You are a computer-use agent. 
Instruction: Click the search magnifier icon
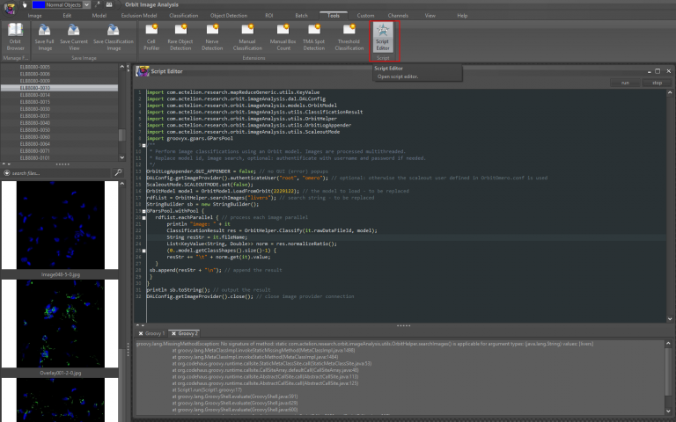pyautogui.click(x=118, y=172)
